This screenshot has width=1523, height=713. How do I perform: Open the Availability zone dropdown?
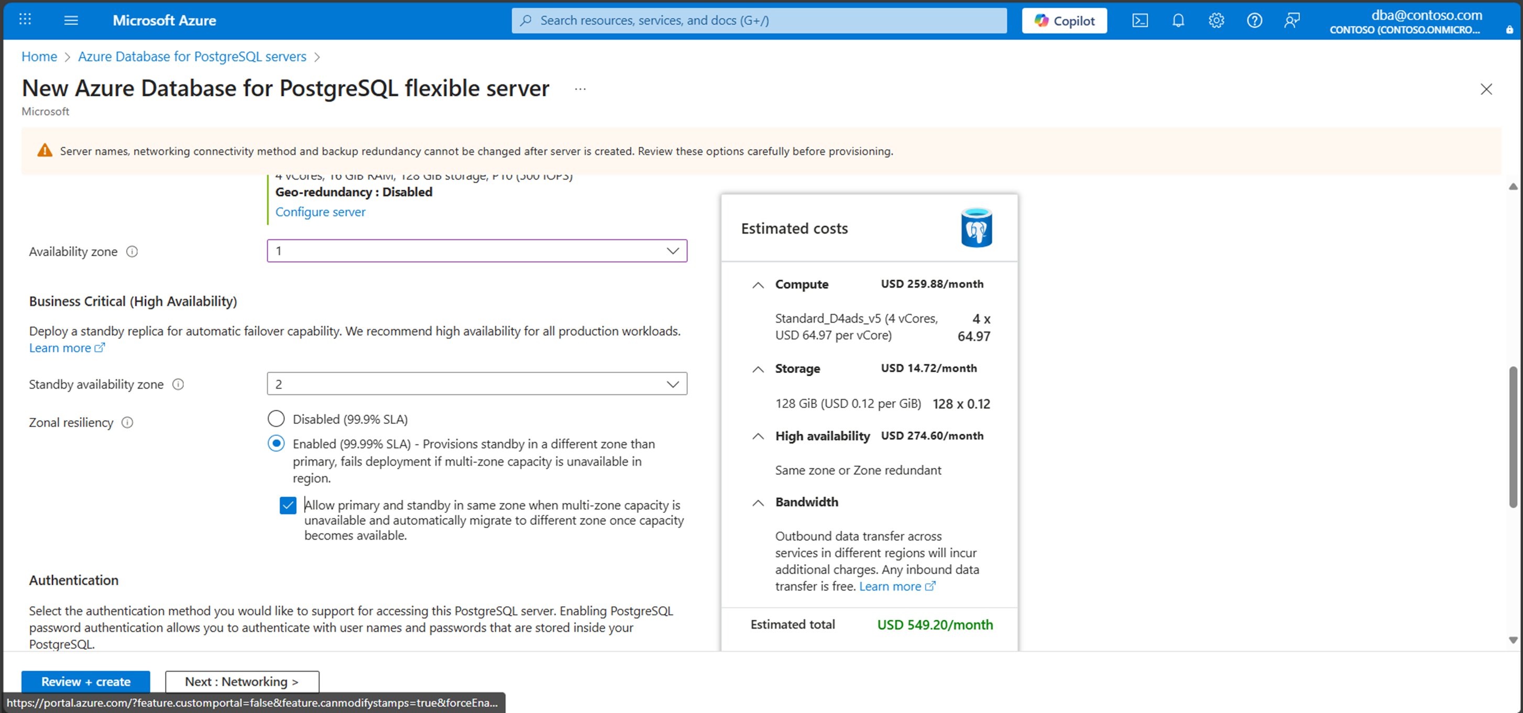[477, 250]
